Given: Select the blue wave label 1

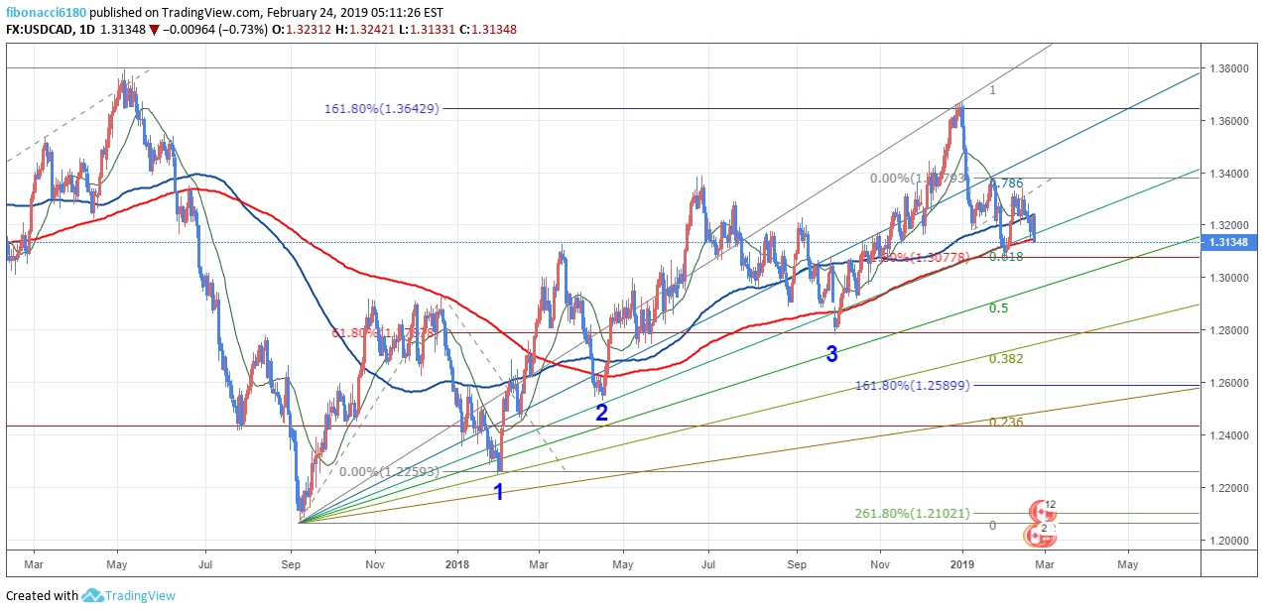Looking at the screenshot, I should click(x=498, y=492).
